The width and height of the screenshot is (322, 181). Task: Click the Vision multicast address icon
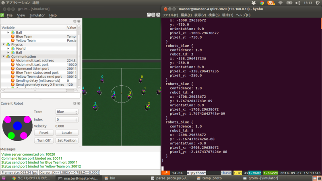click(13, 61)
